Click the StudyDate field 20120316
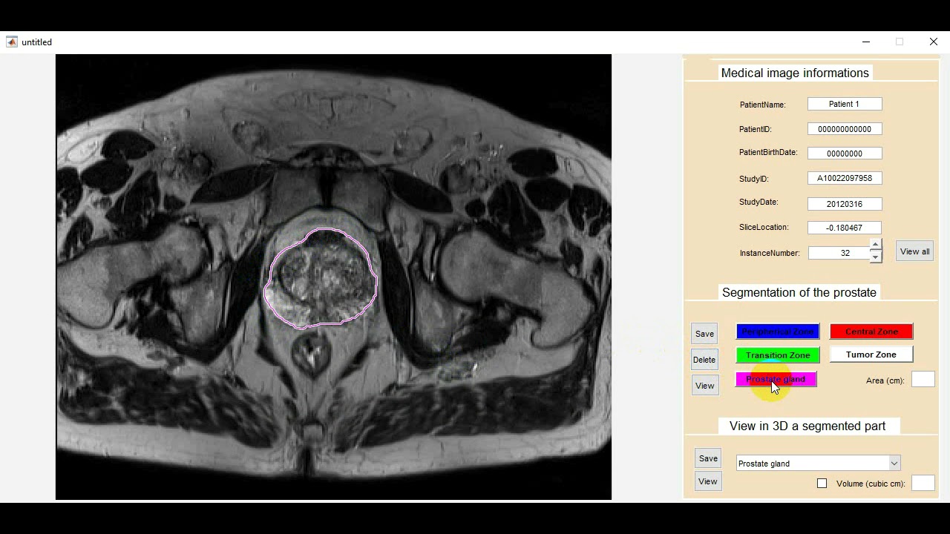The image size is (950, 534). tap(845, 204)
